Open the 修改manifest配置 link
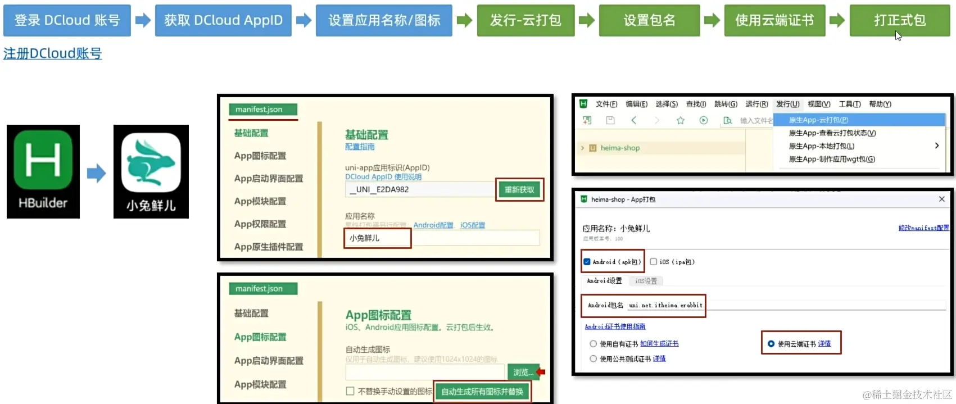The image size is (956, 404). (923, 228)
